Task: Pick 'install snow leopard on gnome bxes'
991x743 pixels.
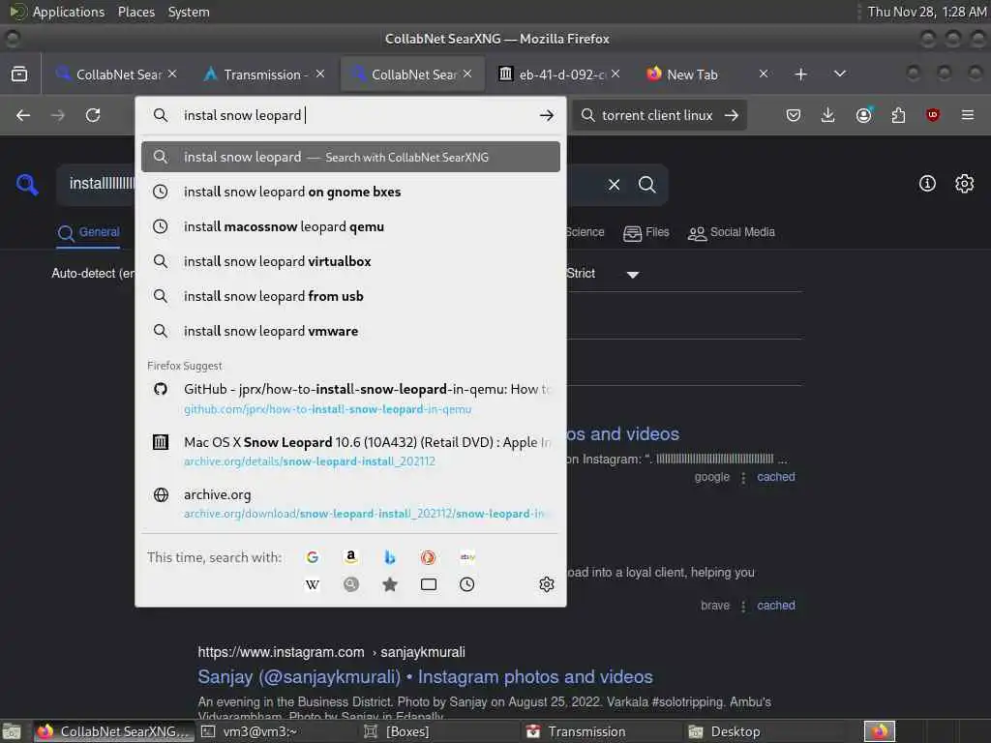Action: tap(350, 192)
